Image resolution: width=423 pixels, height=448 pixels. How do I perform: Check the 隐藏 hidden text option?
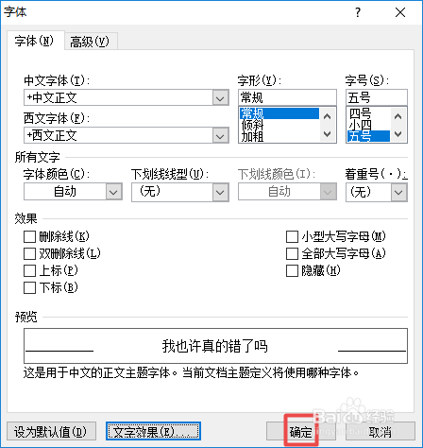(x=292, y=270)
